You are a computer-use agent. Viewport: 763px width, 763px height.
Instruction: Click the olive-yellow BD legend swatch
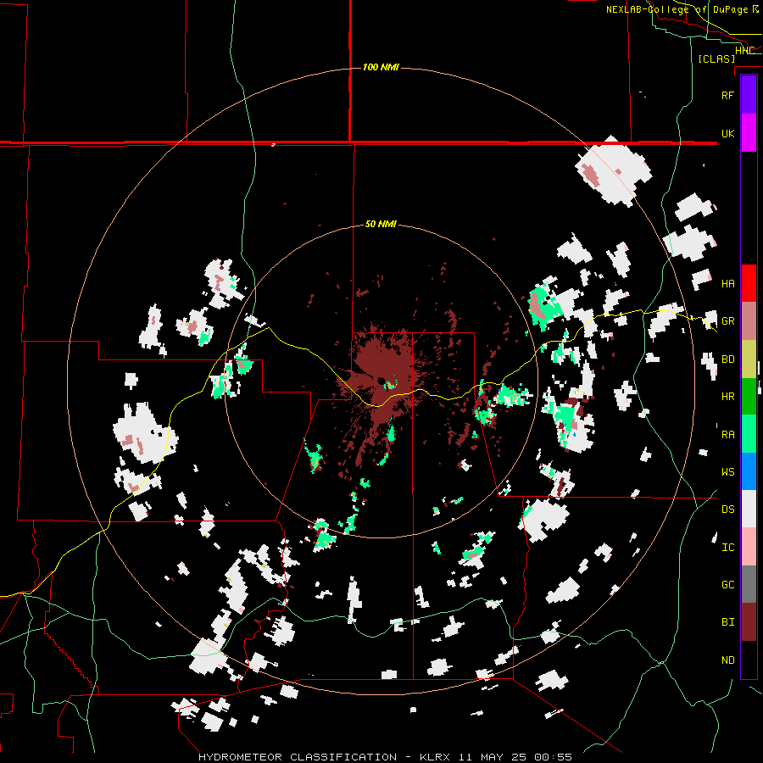[749, 359]
